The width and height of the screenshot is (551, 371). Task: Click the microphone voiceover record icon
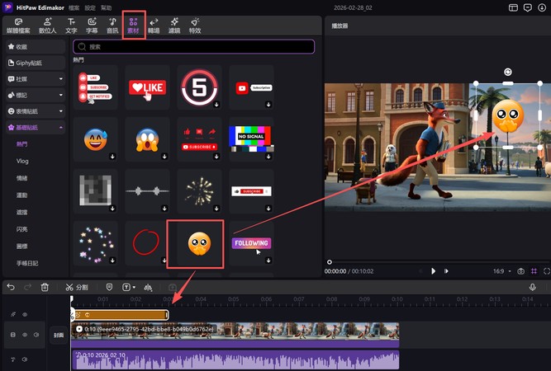tap(532, 287)
